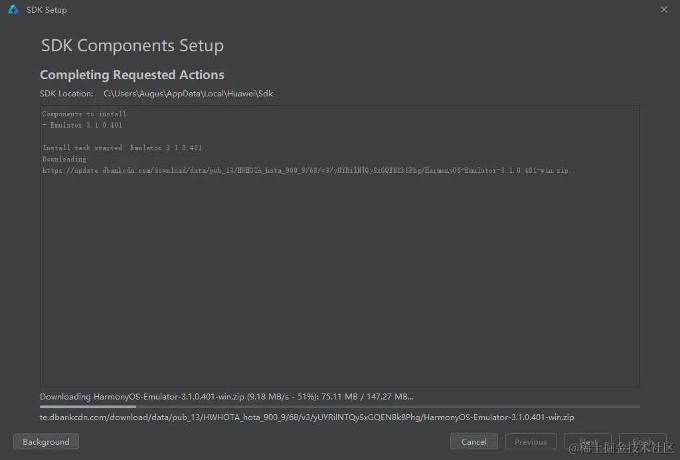Viewport: 680px width, 460px height.
Task: Click the disabled Previous button
Action: [531, 442]
